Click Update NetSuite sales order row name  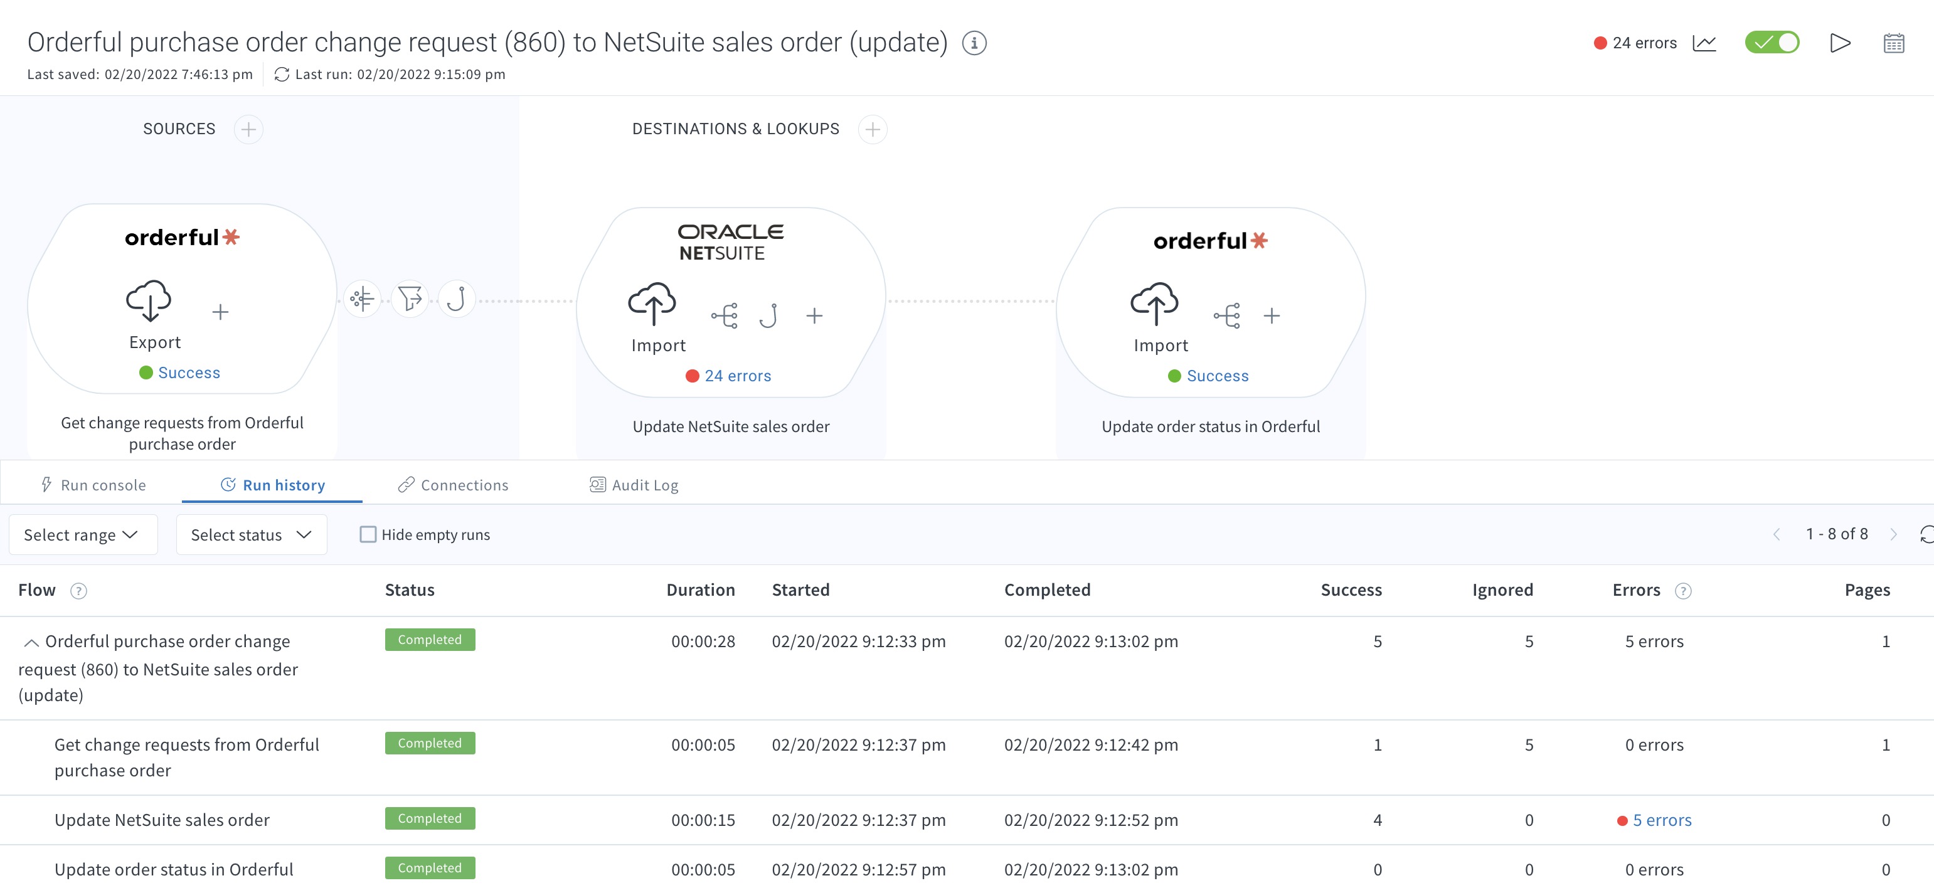161,820
